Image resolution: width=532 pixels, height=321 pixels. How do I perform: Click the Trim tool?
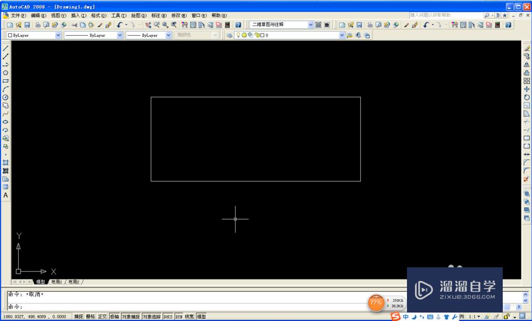pyautogui.click(x=527, y=122)
